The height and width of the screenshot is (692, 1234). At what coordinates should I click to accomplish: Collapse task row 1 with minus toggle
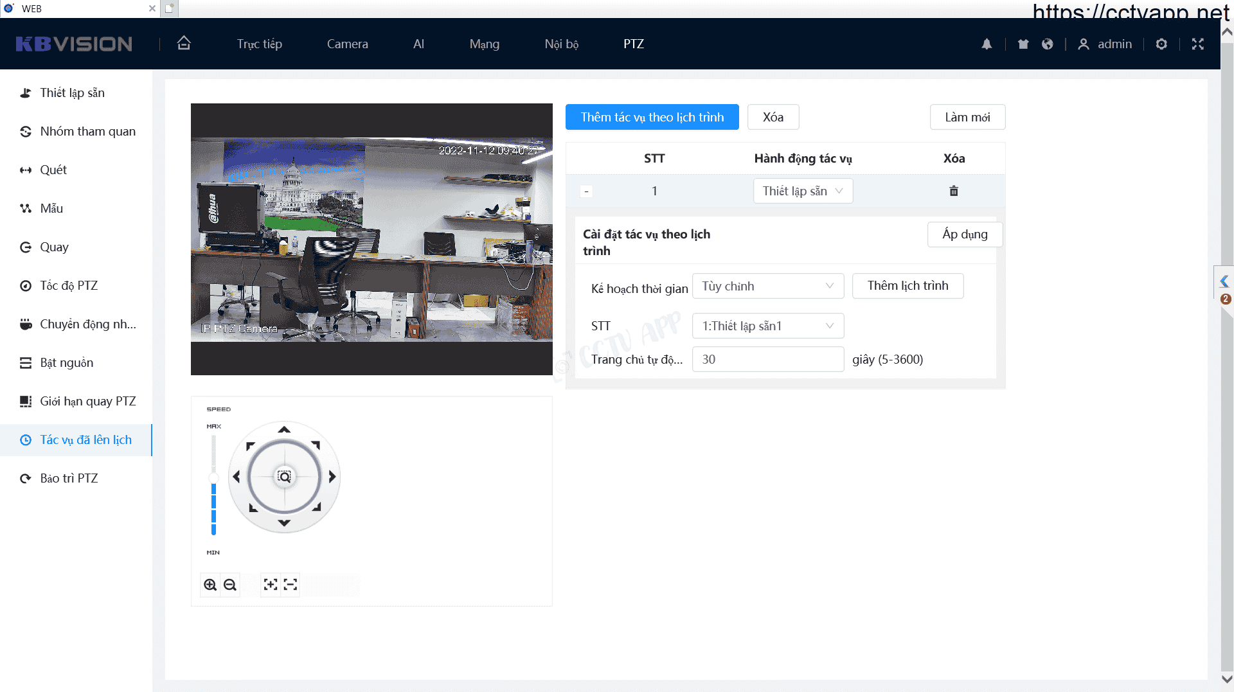[586, 191]
